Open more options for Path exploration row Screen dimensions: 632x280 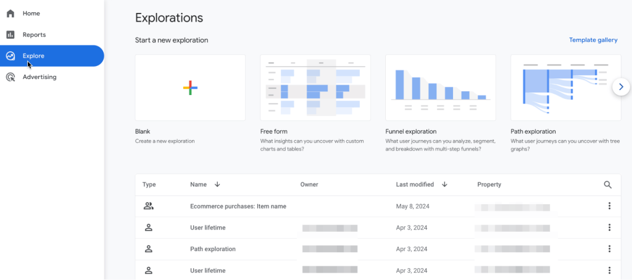coord(609,249)
